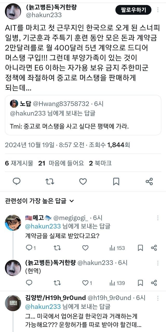
Task: Repost the megigogi_ reply
Action: coord(57,248)
